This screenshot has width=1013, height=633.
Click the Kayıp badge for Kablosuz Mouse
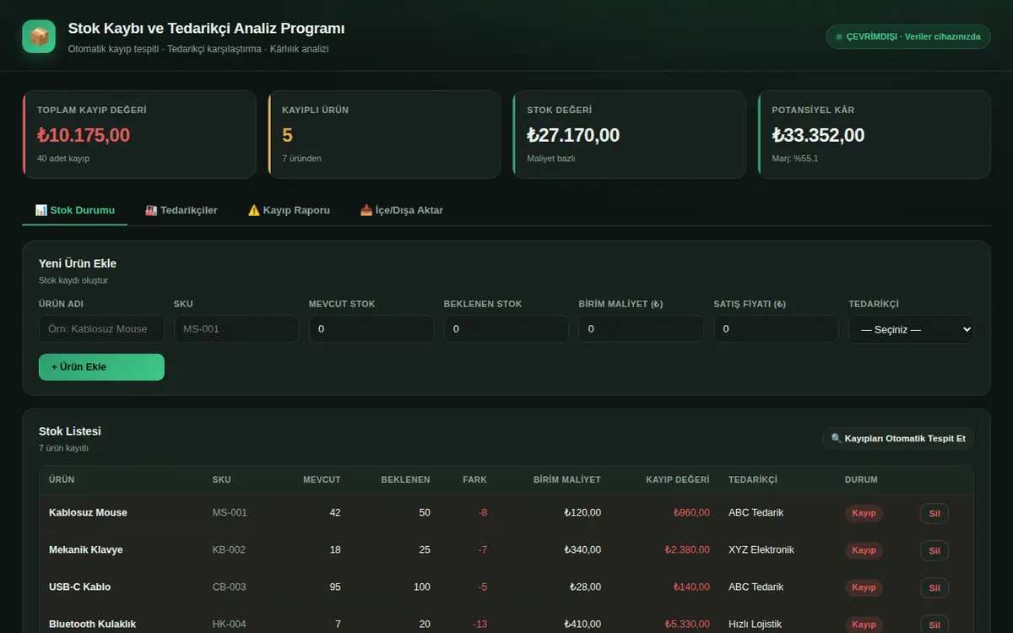point(864,513)
